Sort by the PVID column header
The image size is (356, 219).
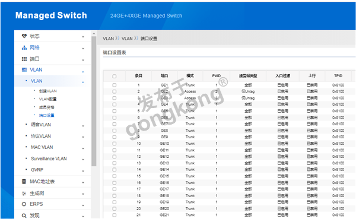(x=217, y=76)
